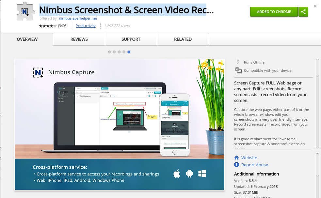Visit the extension Website link

[249, 158]
